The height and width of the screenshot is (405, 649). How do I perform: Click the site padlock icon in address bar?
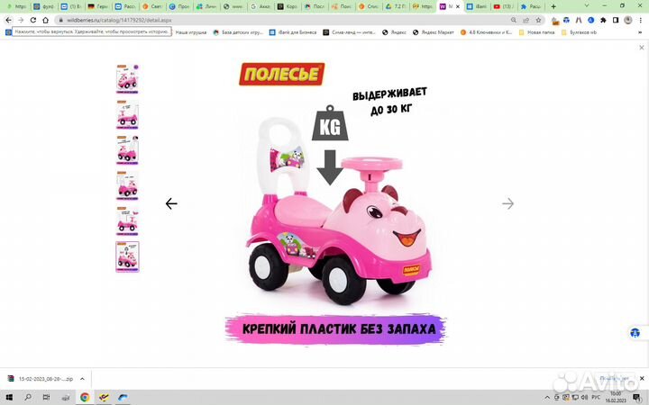pos(61,20)
